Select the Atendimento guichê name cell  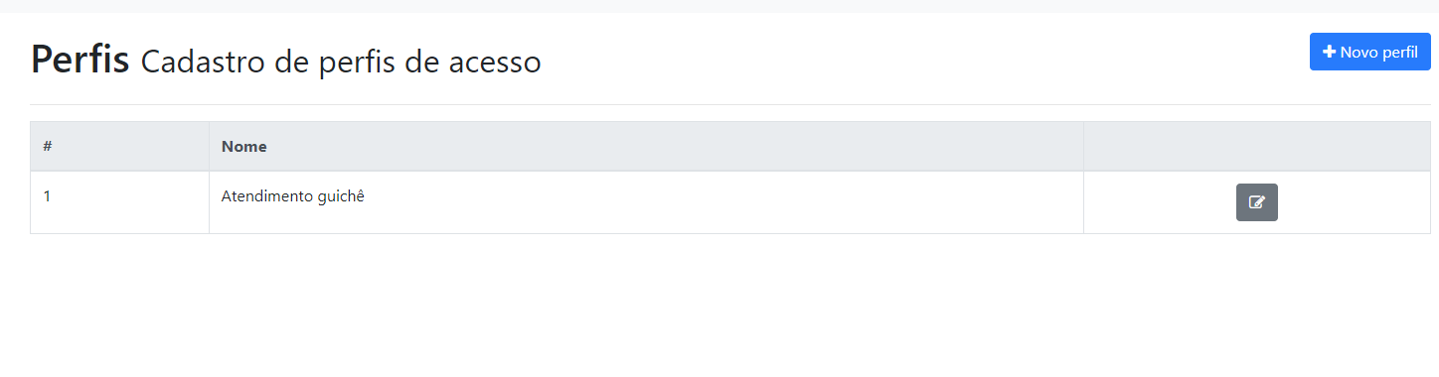(646, 202)
